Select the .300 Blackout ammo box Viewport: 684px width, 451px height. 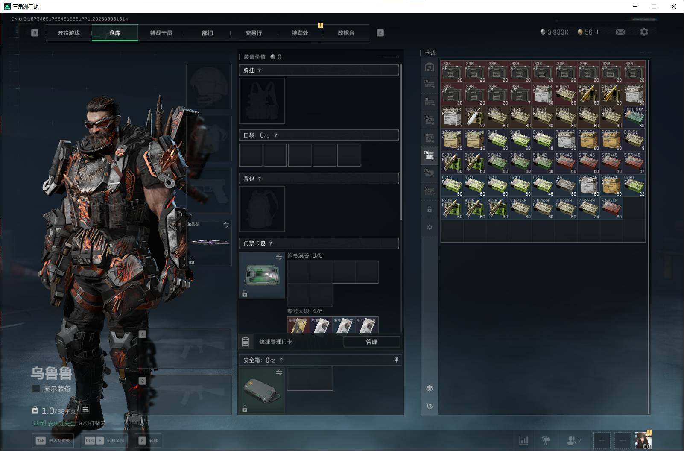click(x=634, y=117)
